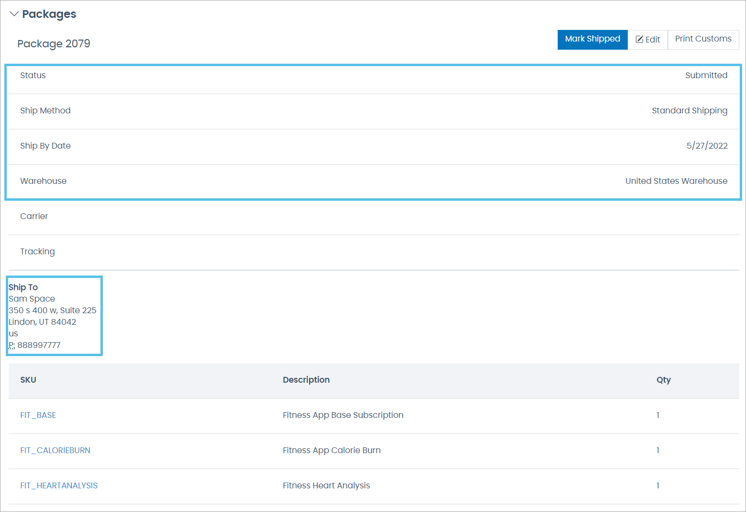
Task: Collapse the Packages section chevron
Action: coord(14,14)
